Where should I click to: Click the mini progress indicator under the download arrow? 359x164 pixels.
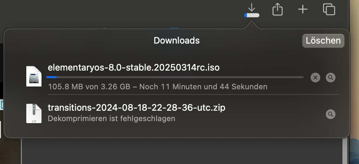pos(252,15)
